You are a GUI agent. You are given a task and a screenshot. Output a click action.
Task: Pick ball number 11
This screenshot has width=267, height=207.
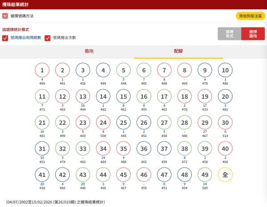tap(42, 96)
